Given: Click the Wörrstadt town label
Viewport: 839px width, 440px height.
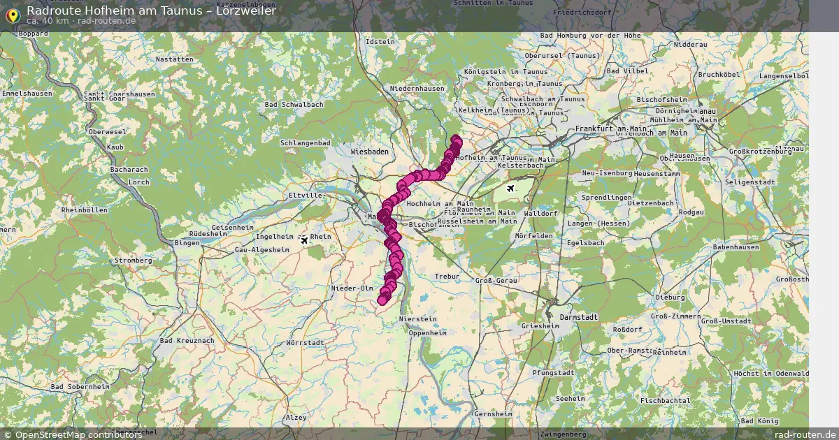Looking at the screenshot, I should [305, 343].
